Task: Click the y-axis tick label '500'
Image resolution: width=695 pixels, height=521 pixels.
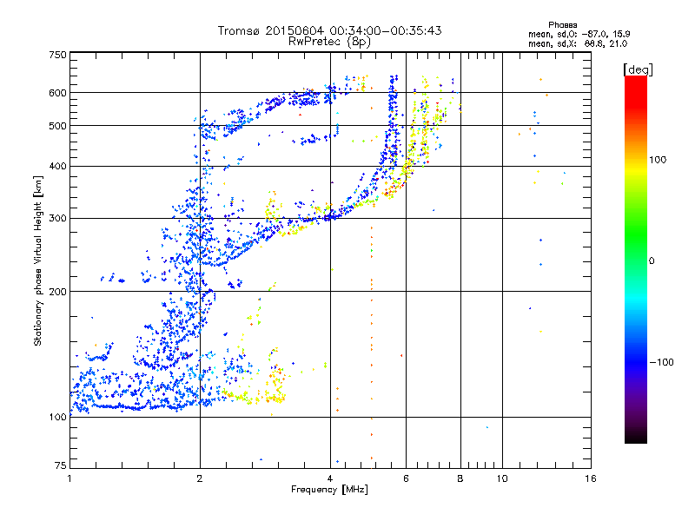Action: (x=57, y=126)
